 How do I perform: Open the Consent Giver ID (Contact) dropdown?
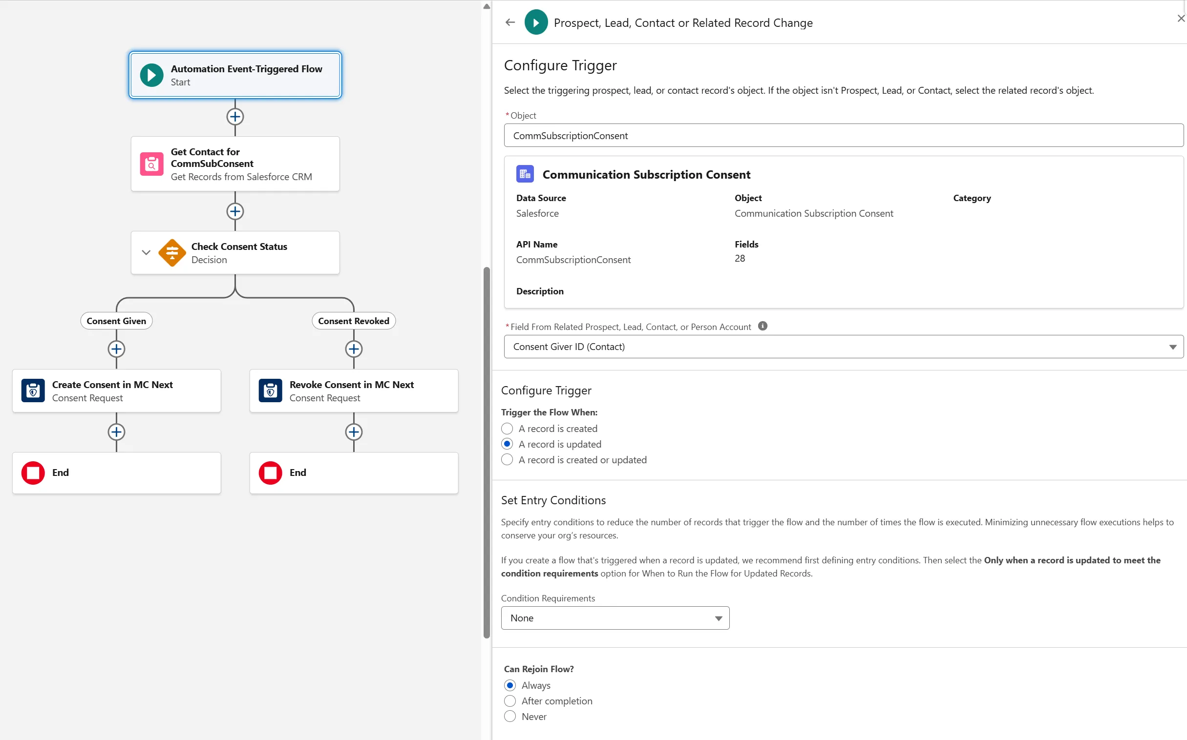[843, 347]
